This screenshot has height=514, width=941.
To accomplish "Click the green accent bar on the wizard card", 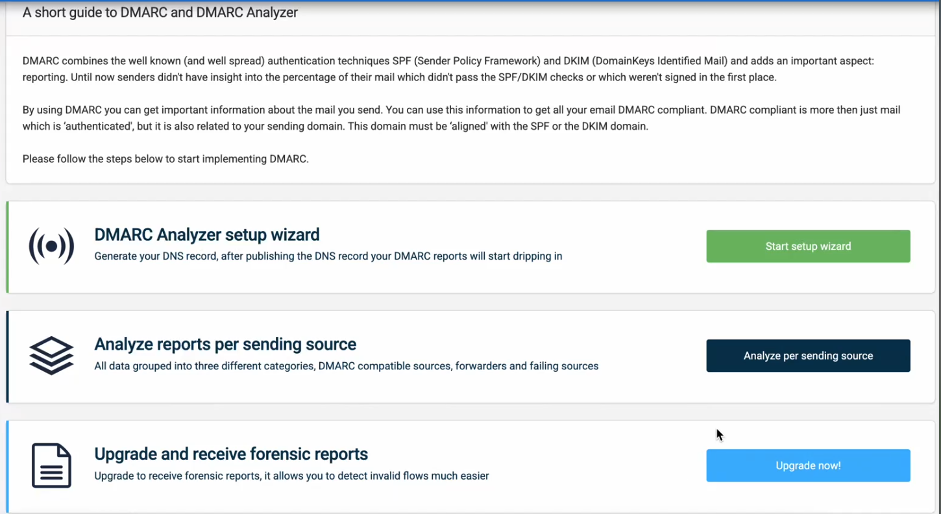I will point(8,247).
